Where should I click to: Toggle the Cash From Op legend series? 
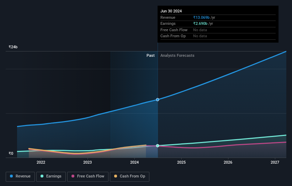pos(129,176)
